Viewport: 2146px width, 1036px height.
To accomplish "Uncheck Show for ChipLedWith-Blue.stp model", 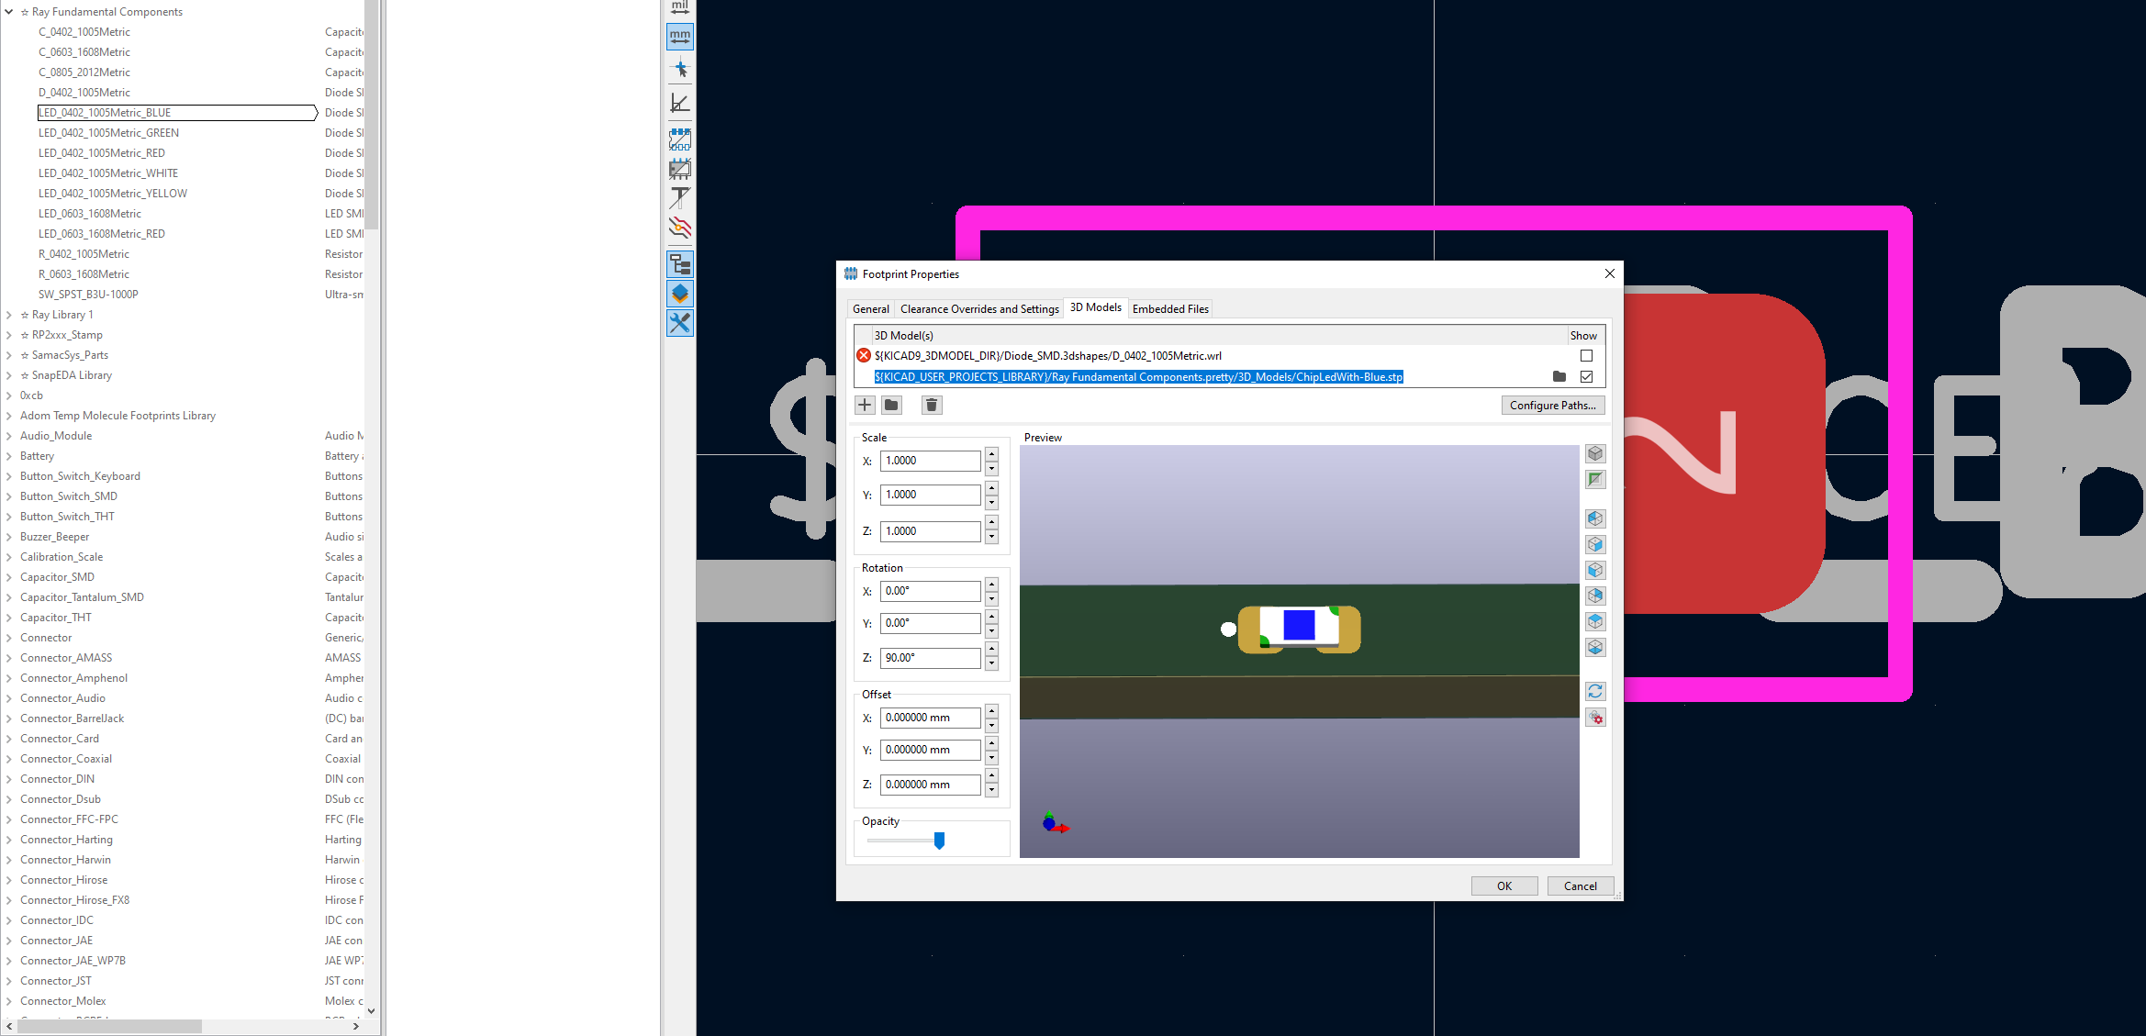I will (x=1586, y=376).
